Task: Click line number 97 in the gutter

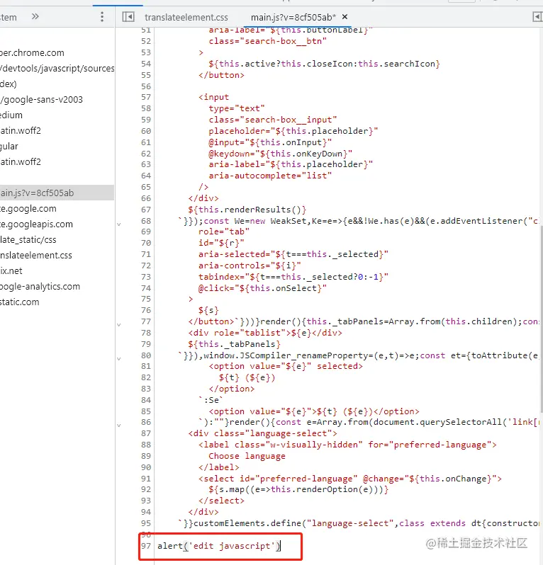Action: click(x=146, y=546)
